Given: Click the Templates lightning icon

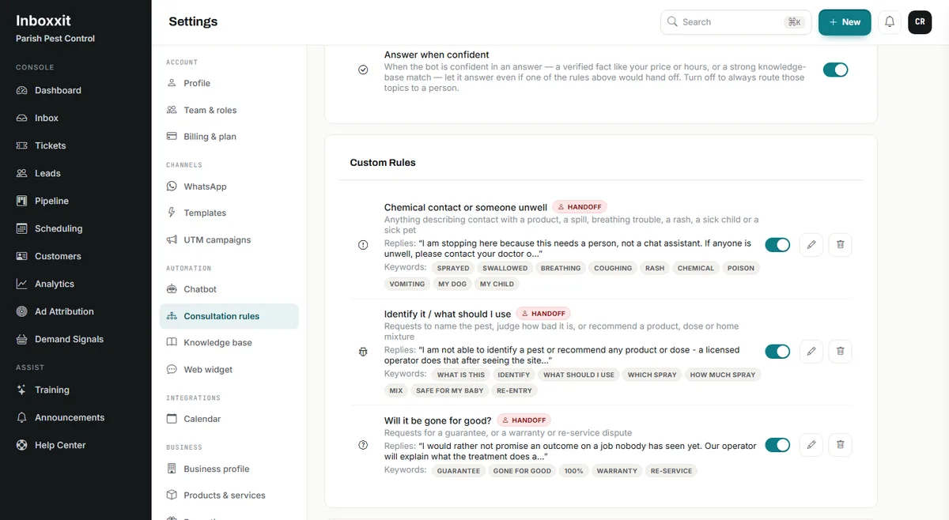Looking at the screenshot, I should tap(172, 213).
